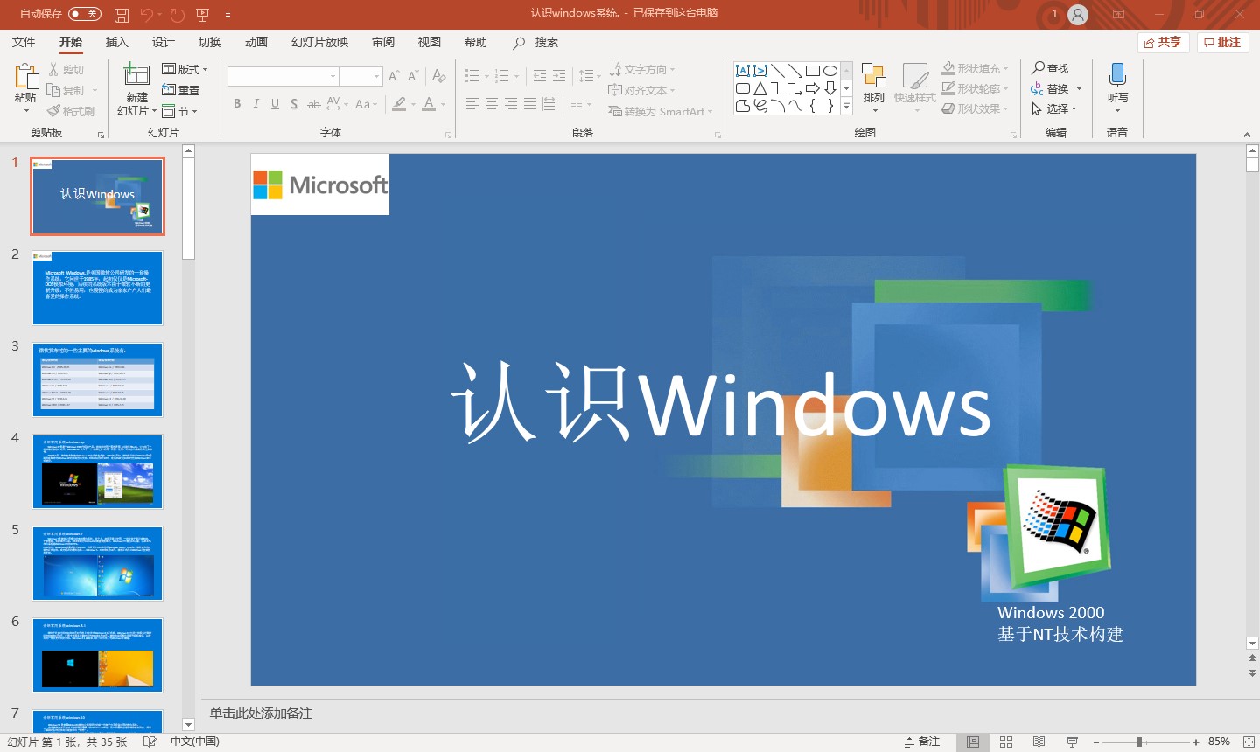Increase font size icon
The width and height of the screenshot is (1260, 752).
394,76
